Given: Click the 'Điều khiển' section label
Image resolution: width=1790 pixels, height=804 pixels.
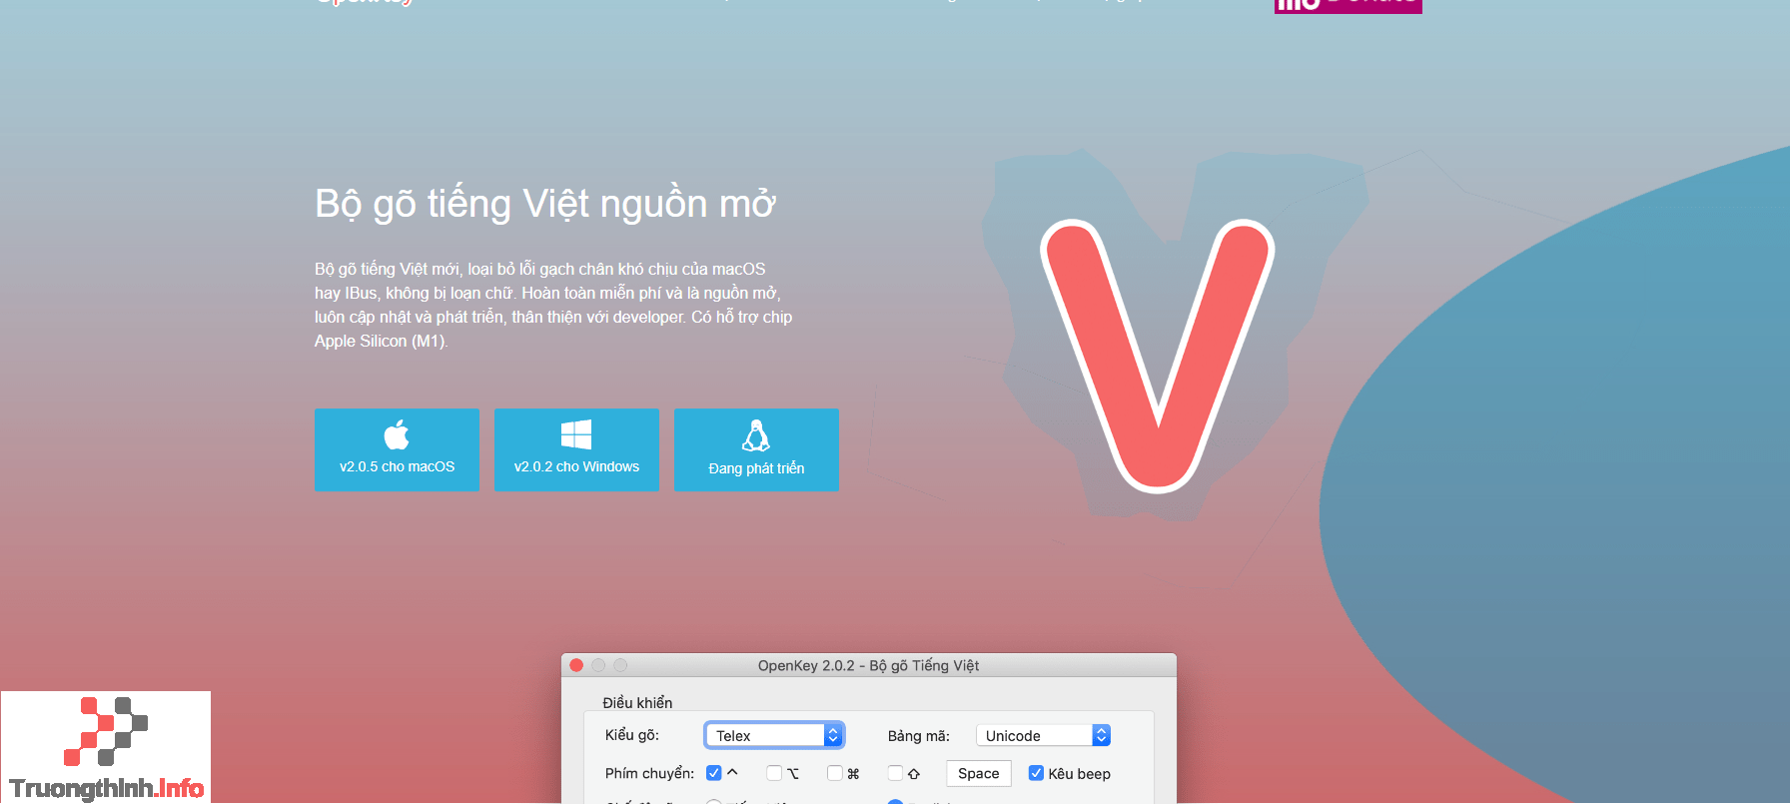Looking at the screenshot, I should tap(637, 703).
